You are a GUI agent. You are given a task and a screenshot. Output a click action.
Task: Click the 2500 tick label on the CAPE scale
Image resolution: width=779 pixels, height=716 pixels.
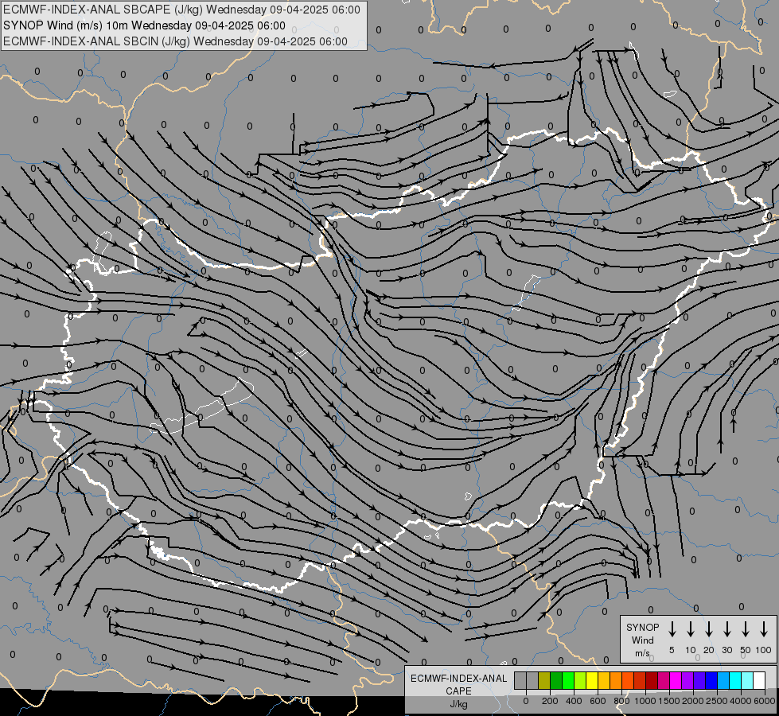(x=717, y=701)
